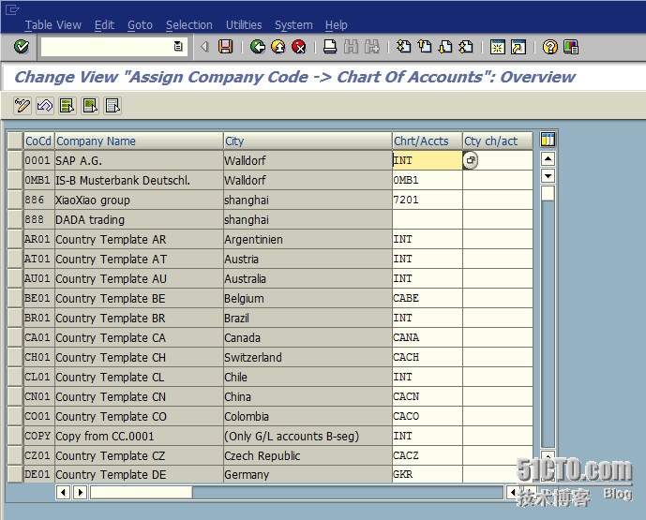Click the vertical scrollbar up arrow
Screen dimensions: 646x520
point(548,159)
